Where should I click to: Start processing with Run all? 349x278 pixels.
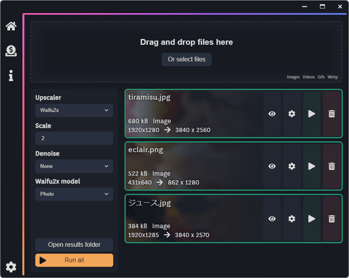(74, 260)
